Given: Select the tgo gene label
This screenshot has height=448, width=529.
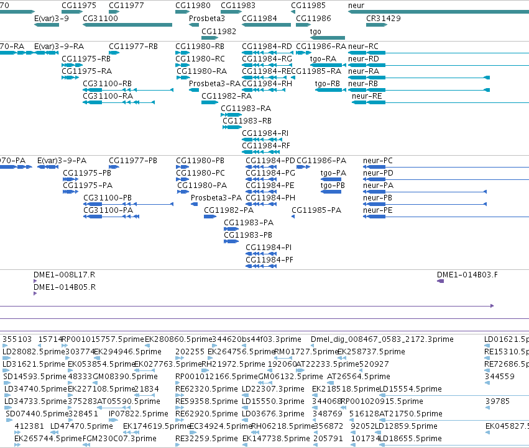Looking at the screenshot, I should tap(315, 31).
